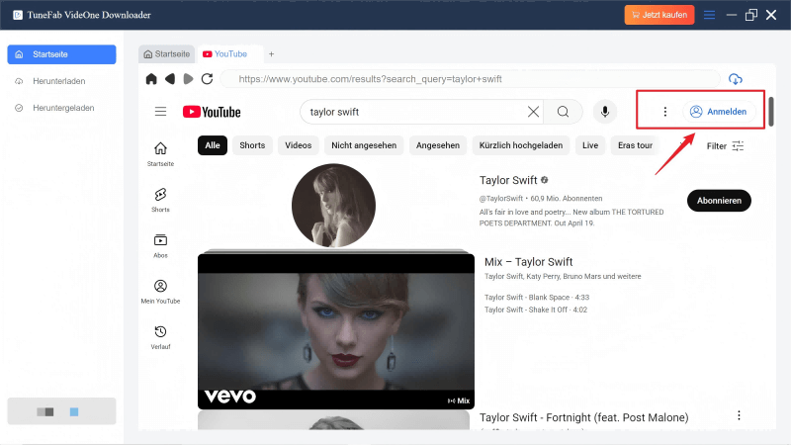Click the YouTube logo
The height and width of the screenshot is (445, 791).
(212, 112)
